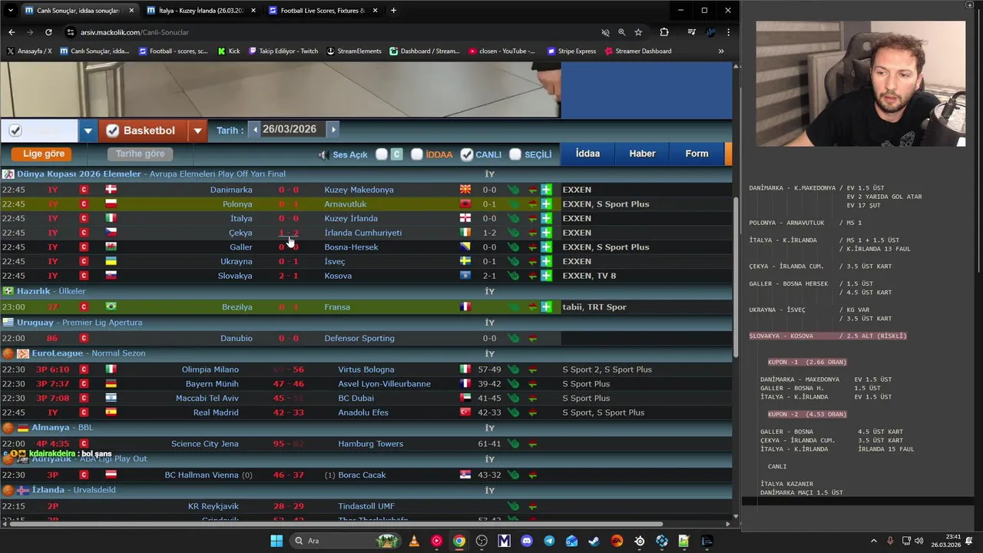Toggle the first sport checkbox left of Basketbol
Screen dimensions: 983x553
click(15, 131)
